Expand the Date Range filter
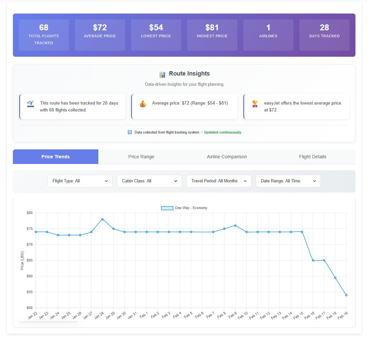 (x=288, y=181)
